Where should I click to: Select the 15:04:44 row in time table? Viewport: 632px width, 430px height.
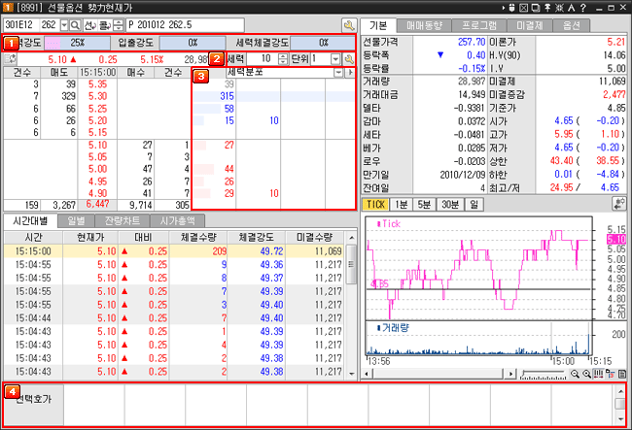[174, 317]
